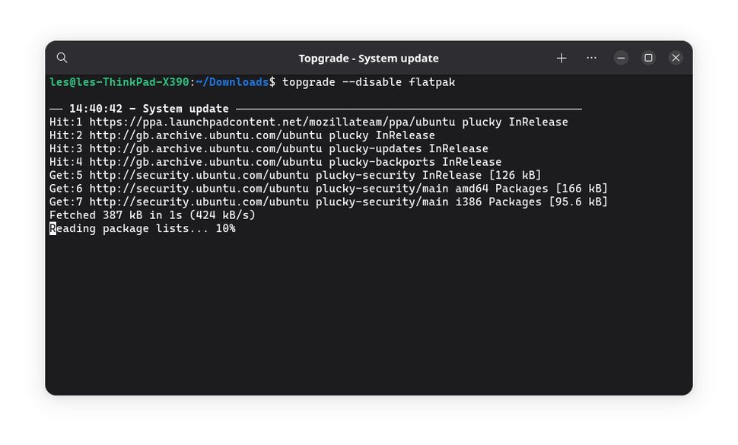Open the terminal search with the magnifier icon
738x445 pixels.
(x=62, y=58)
